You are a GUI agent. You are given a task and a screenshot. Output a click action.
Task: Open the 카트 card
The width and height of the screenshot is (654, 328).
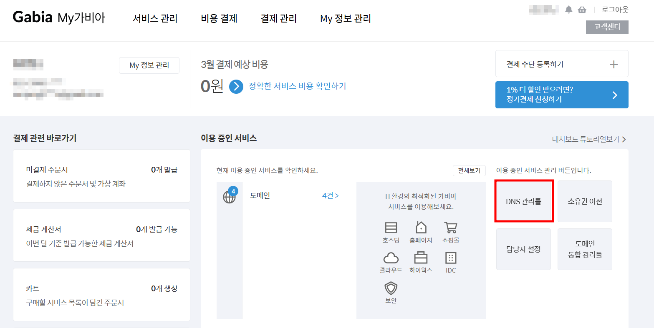(x=101, y=295)
